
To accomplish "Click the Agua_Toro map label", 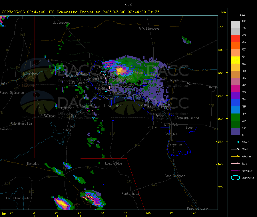I will pyautogui.click(x=31, y=74).
